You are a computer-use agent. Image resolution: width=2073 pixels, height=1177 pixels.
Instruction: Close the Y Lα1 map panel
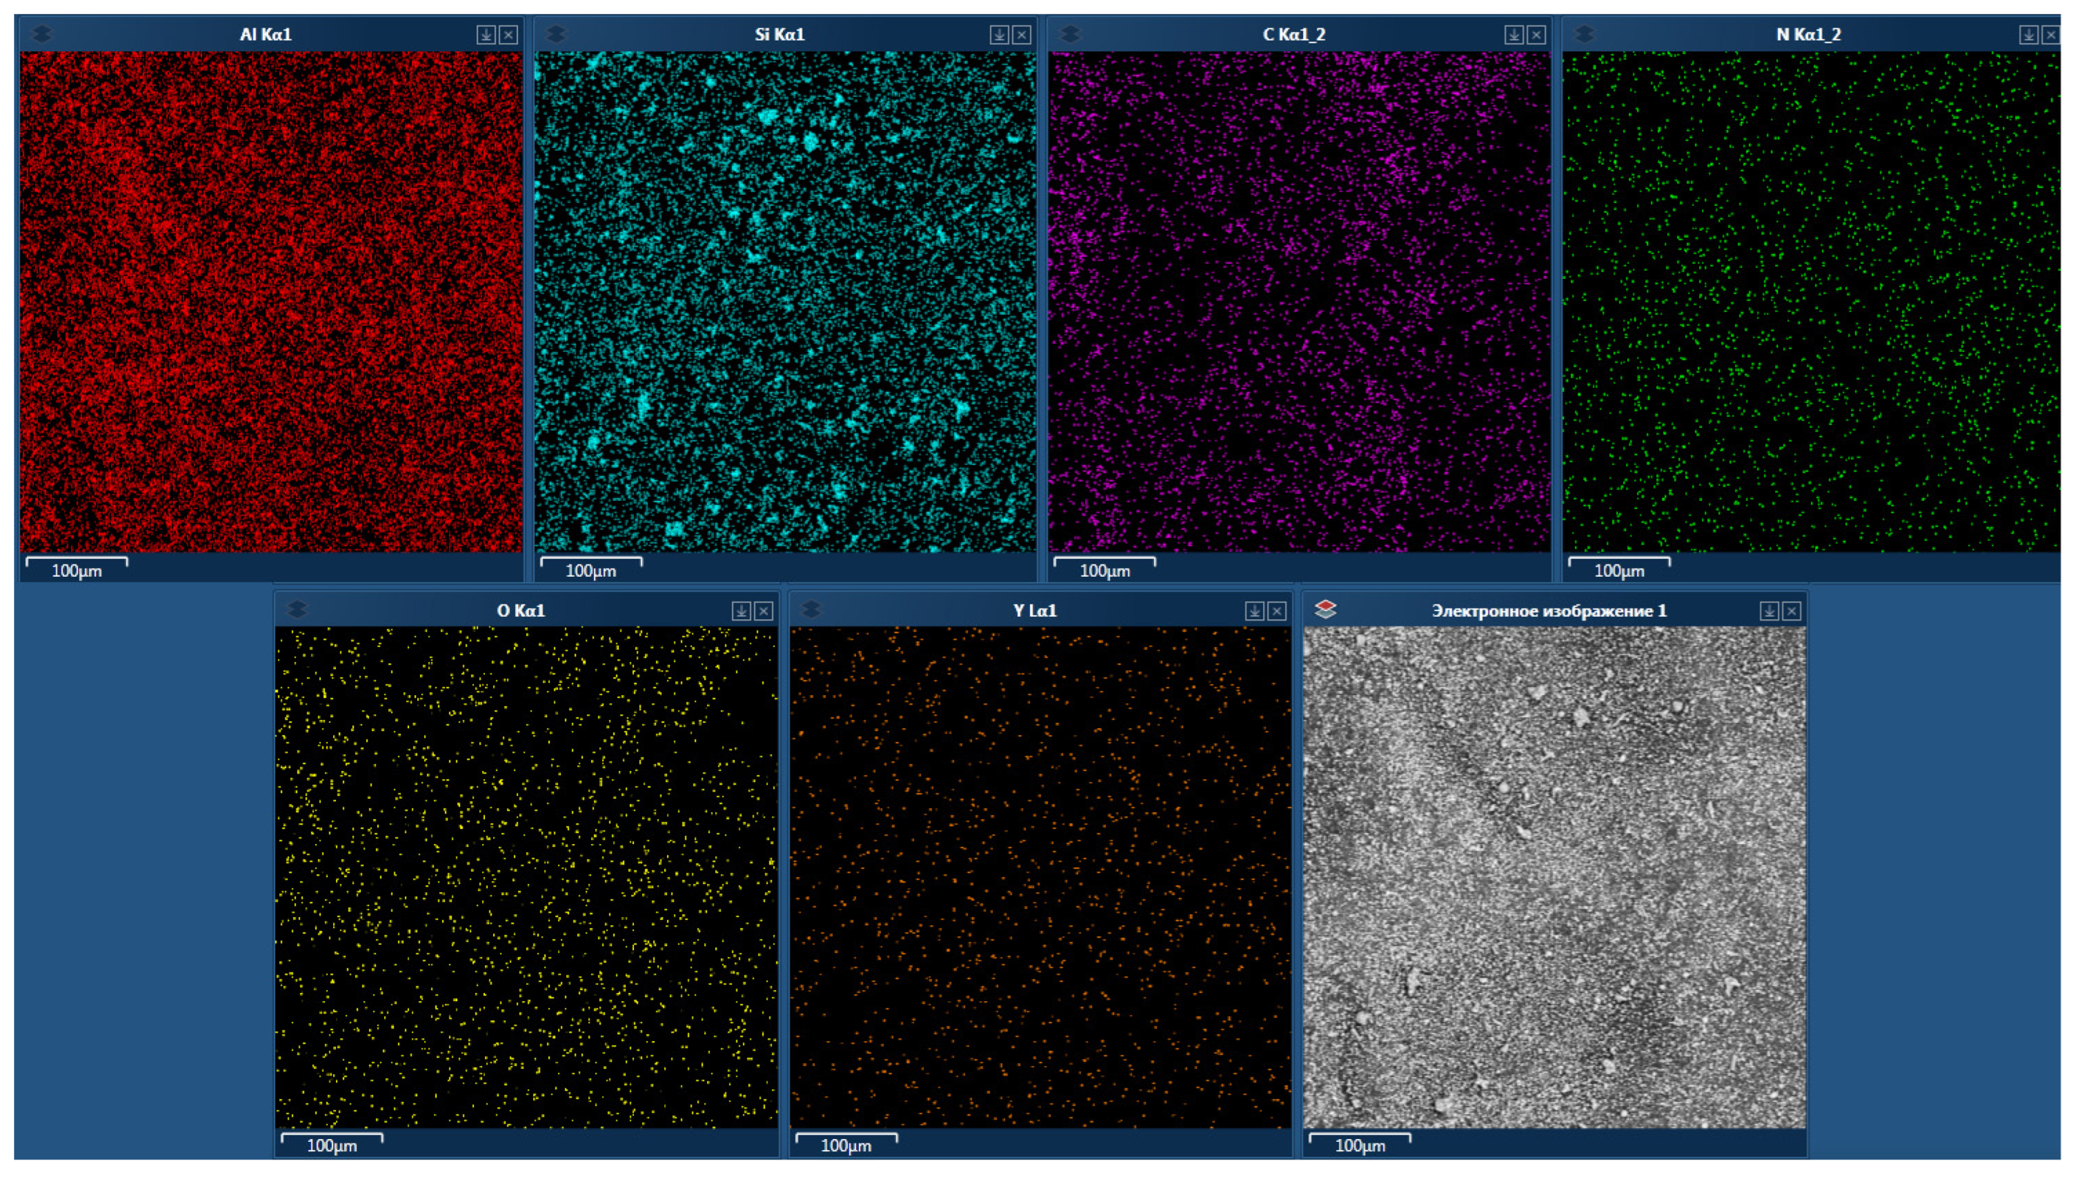pyautogui.click(x=1277, y=611)
